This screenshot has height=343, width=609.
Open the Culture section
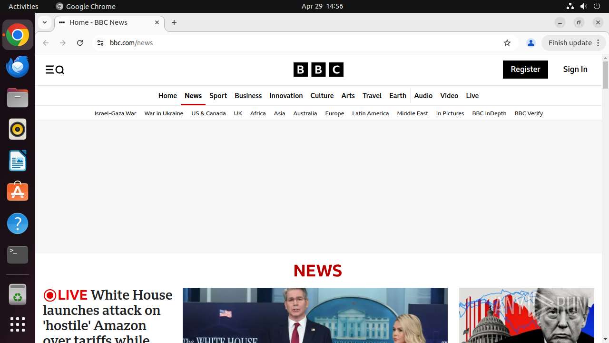point(322,96)
